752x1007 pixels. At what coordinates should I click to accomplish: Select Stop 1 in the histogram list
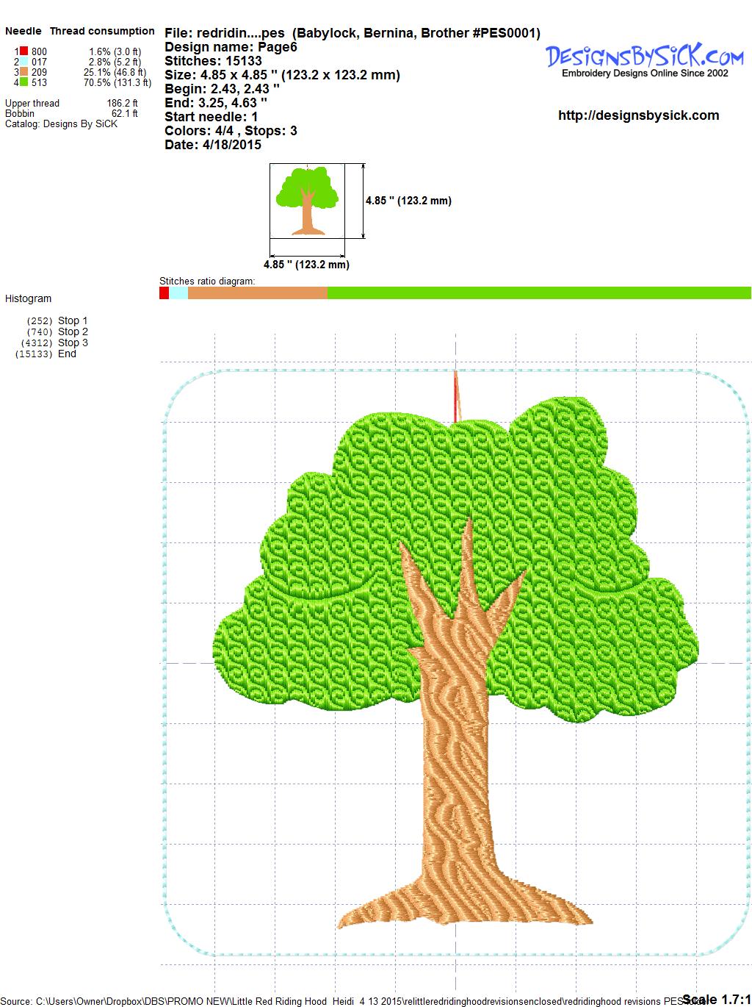click(73, 320)
